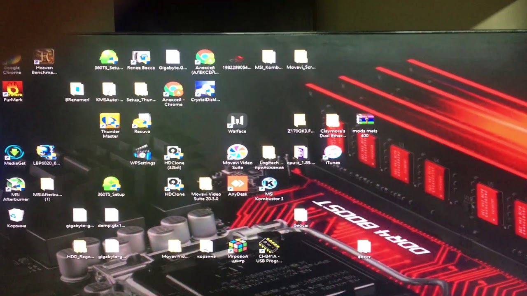Image resolution: width=527 pixels, height=296 pixels.
Task: Select 360TS_Setup icon with full name
Action: [x=111, y=187]
